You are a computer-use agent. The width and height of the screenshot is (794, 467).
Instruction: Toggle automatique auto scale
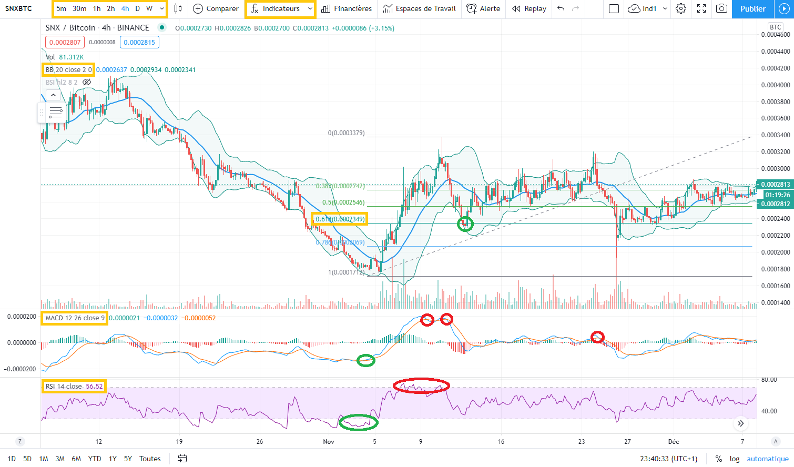coord(768,459)
